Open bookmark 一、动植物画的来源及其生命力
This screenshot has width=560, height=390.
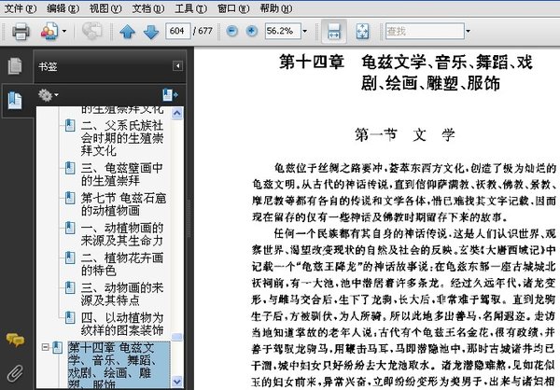tap(122, 234)
